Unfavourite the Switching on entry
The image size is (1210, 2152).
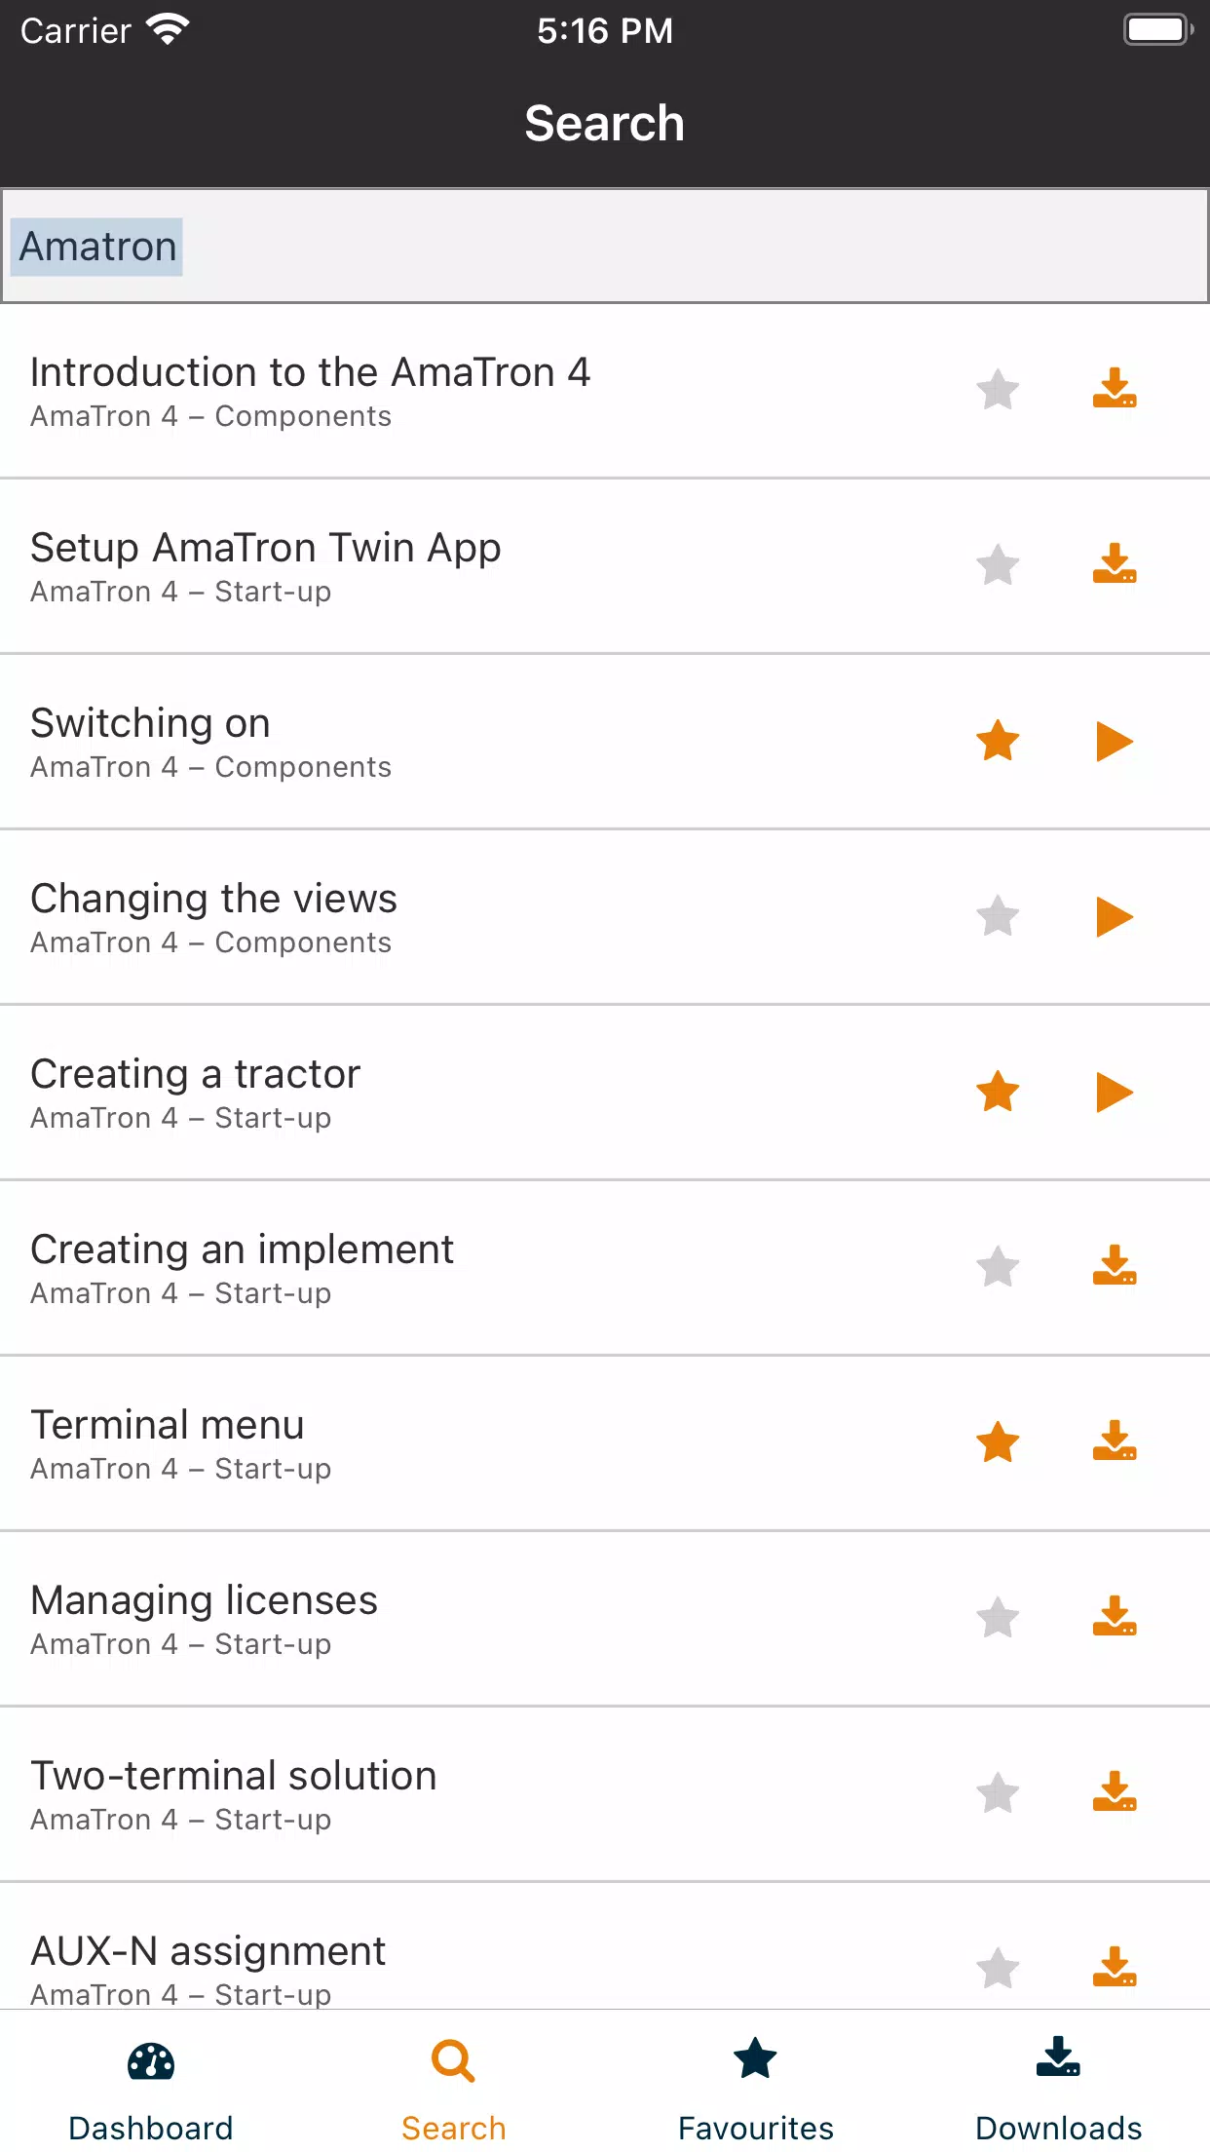pyautogui.click(x=998, y=741)
